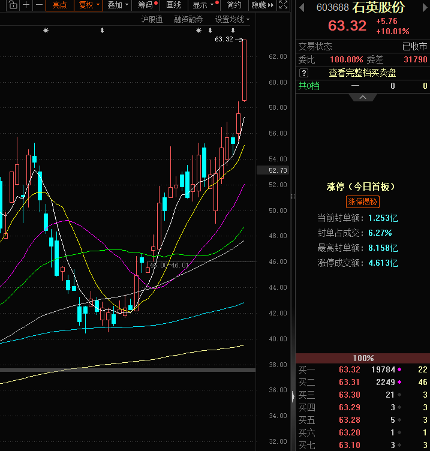Screen dimensions: 430x451
Task: Click 最高封单额 value 8.158亿
Action: [x=383, y=248]
